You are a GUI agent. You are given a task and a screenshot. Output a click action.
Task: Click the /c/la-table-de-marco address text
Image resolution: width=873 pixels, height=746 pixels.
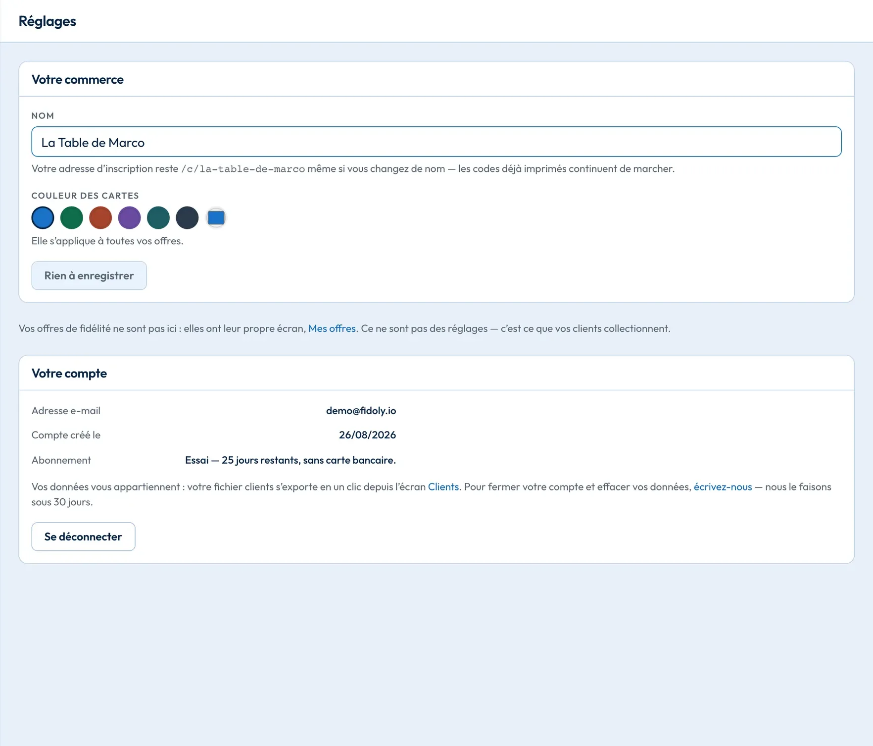click(x=243, y=169)
